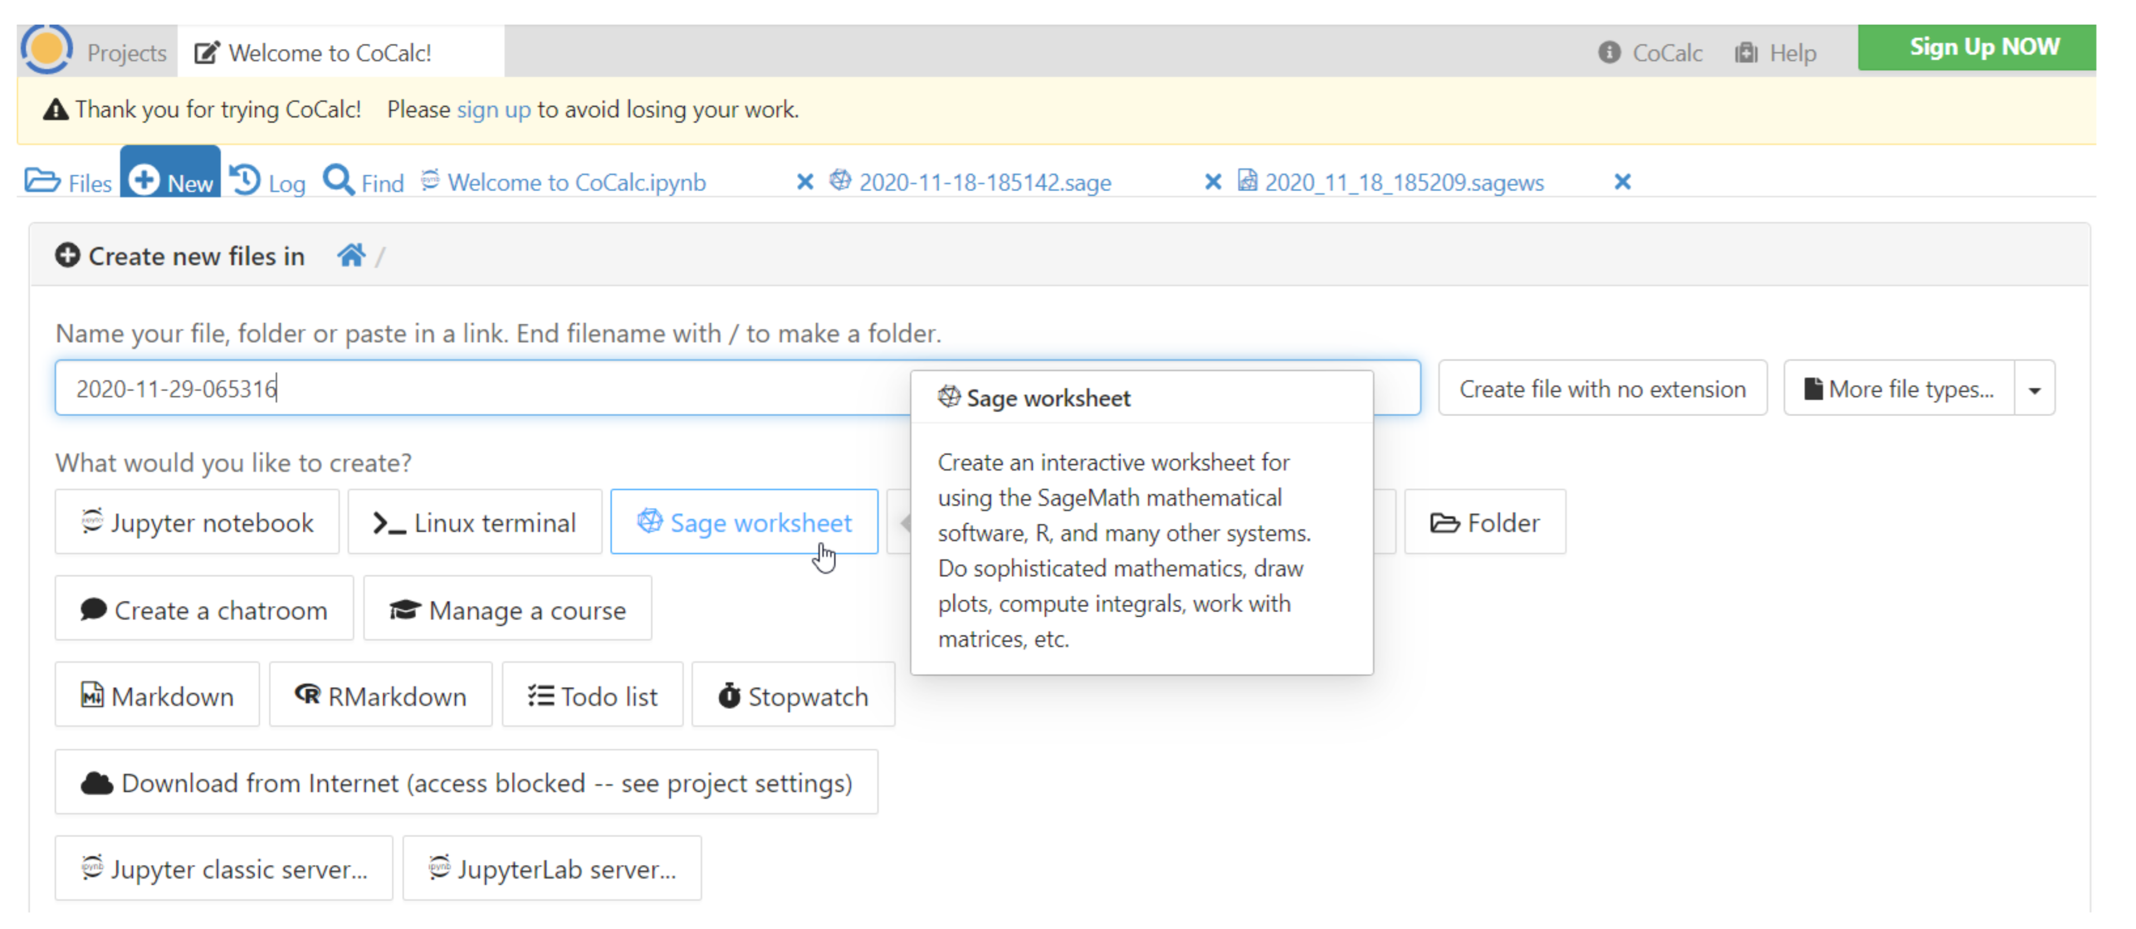Image resolution: width=2136 pixels, height=929 pixels.
Task: Open the project Log
Action: point(268,181)
